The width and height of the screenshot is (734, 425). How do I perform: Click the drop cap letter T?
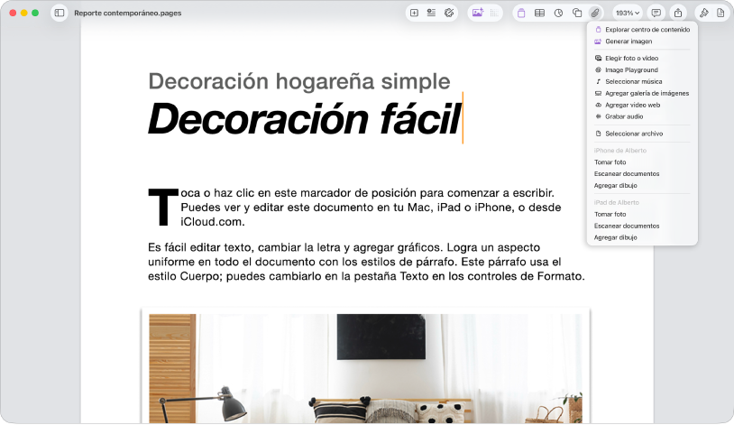163,208
